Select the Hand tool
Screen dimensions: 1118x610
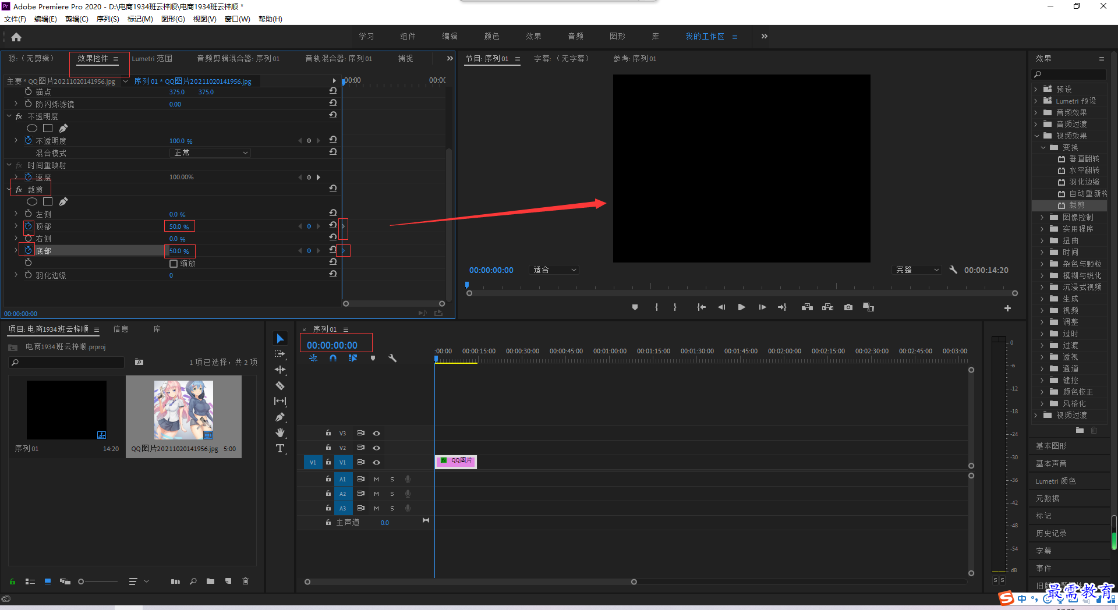click(280, 432)
